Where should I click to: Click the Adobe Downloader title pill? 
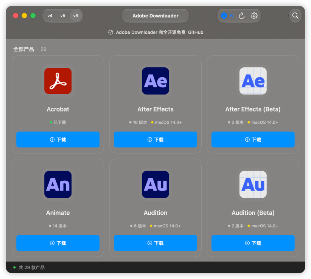tap(155, 15)
